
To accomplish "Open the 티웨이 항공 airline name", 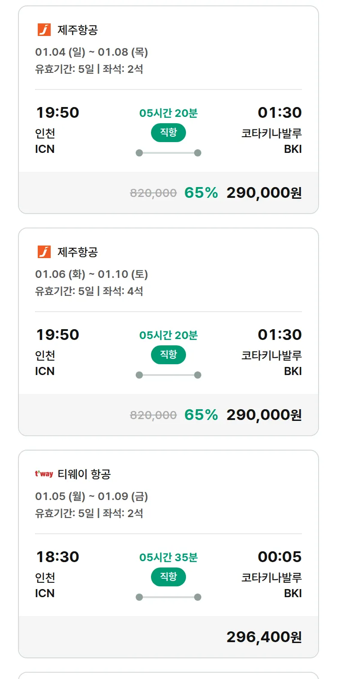I will click(84, 474).
